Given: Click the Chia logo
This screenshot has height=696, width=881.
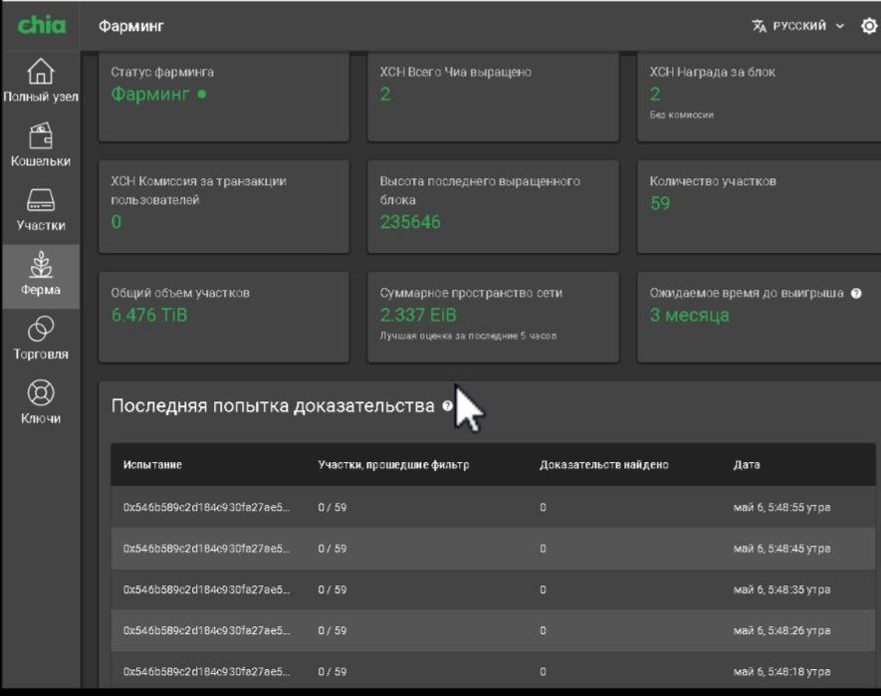Looking at the screenshot, I should click(42, 25).
